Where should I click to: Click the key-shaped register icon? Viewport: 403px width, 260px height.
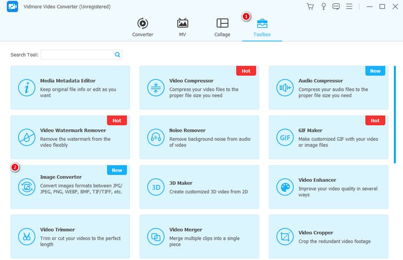point(323,7)
